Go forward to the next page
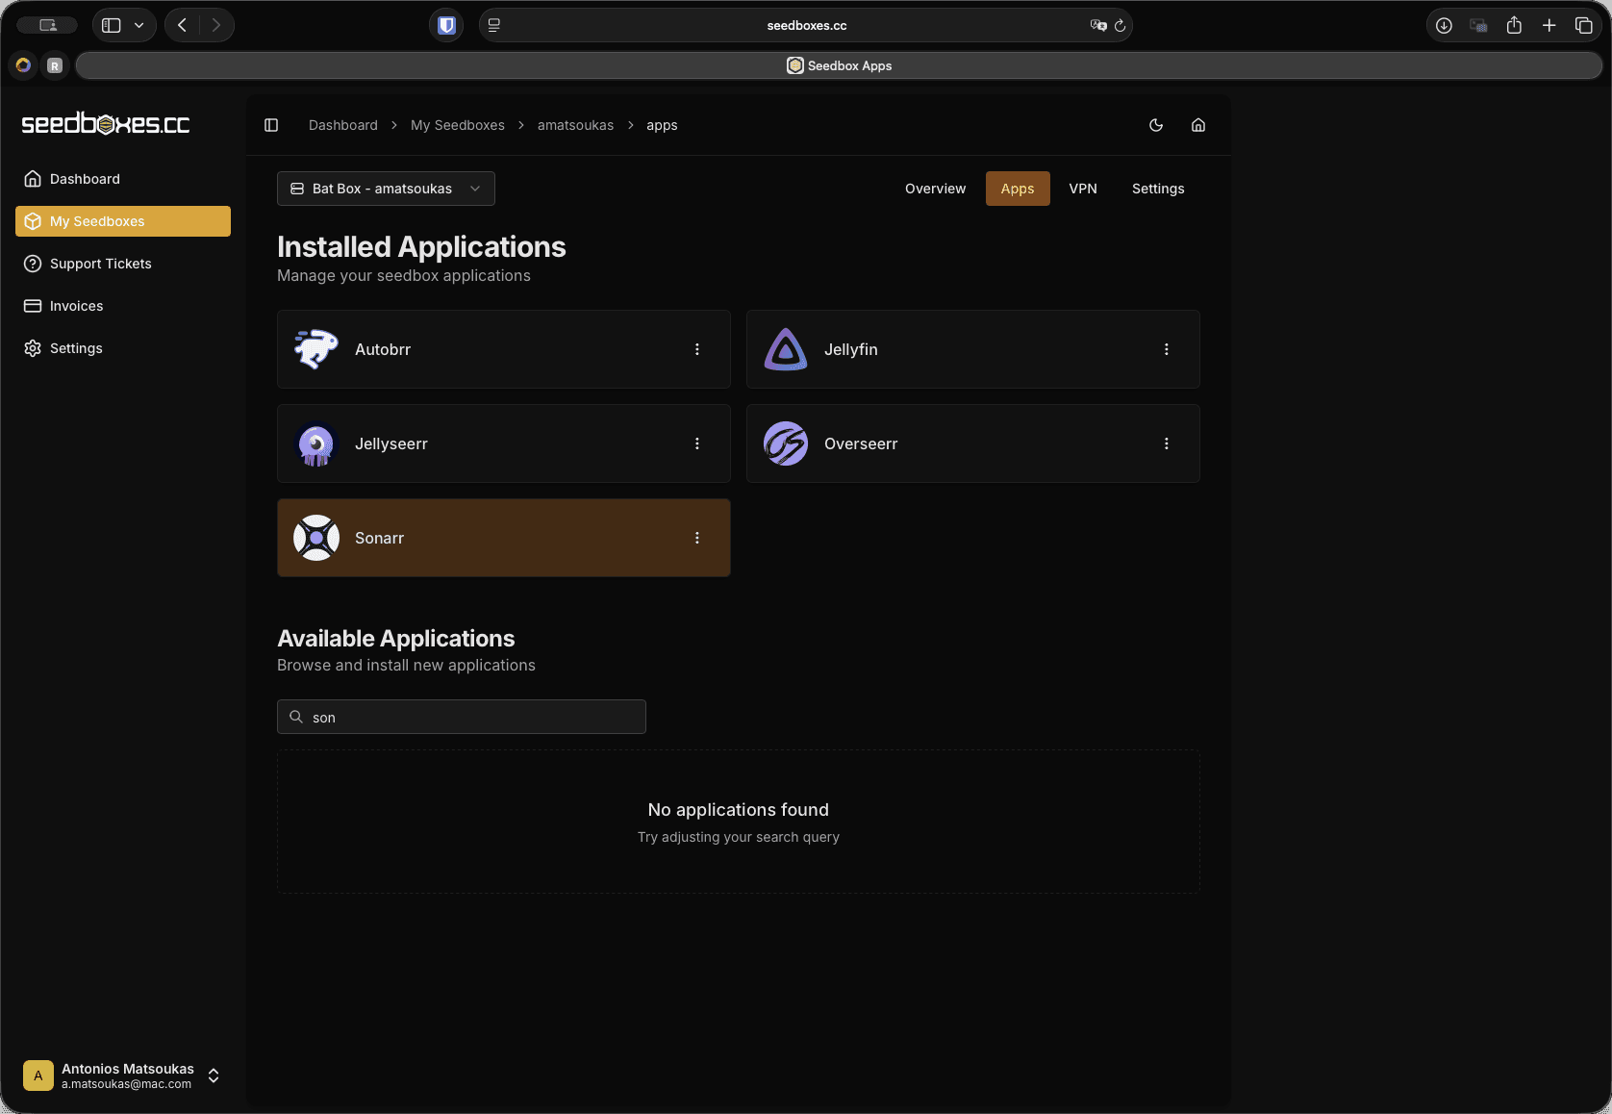This screenshot has height=1114, width=1612. coord(216,25)
